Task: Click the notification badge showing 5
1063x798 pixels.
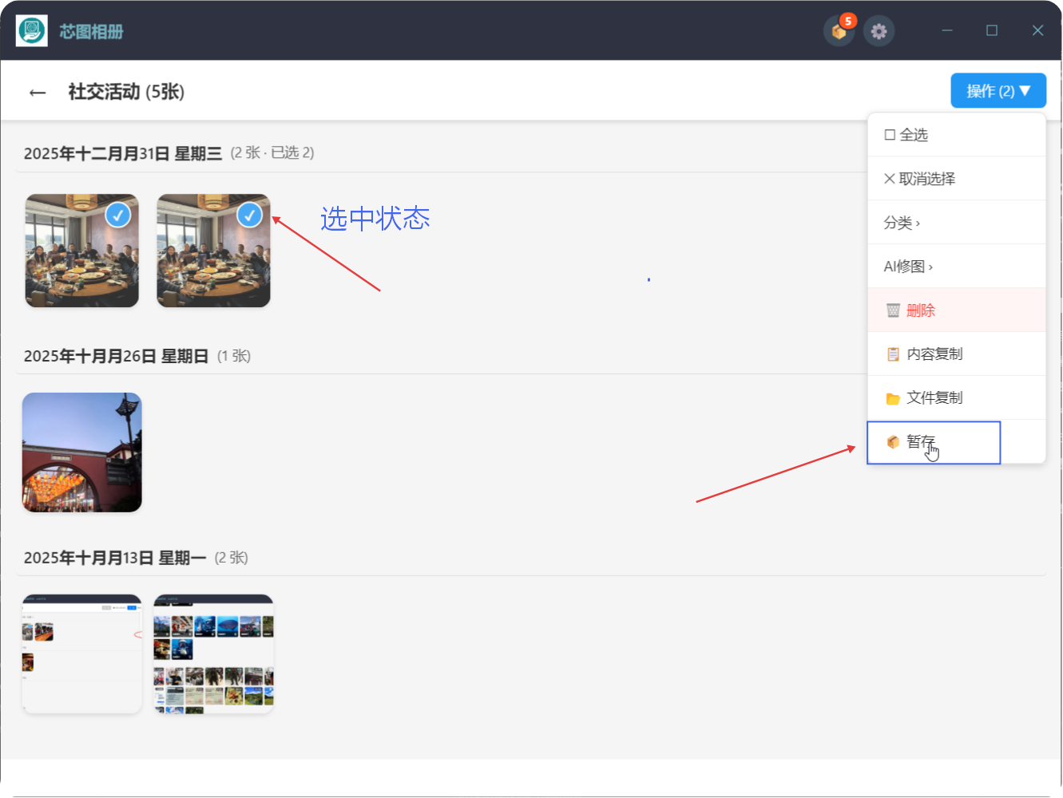Action: click(x=848, y=20)
